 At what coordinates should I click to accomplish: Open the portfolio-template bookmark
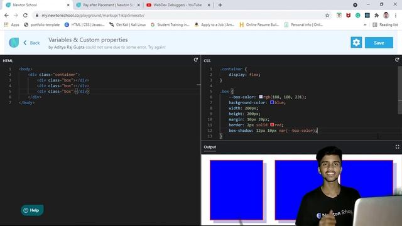(42, 24)
